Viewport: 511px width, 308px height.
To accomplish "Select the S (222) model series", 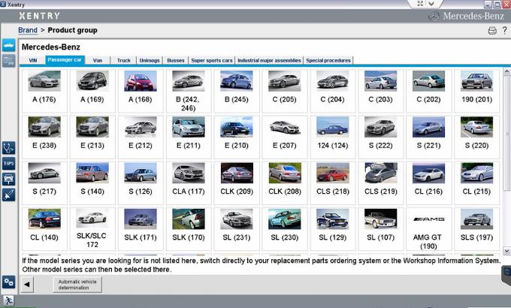I will [x=381, y=137].
